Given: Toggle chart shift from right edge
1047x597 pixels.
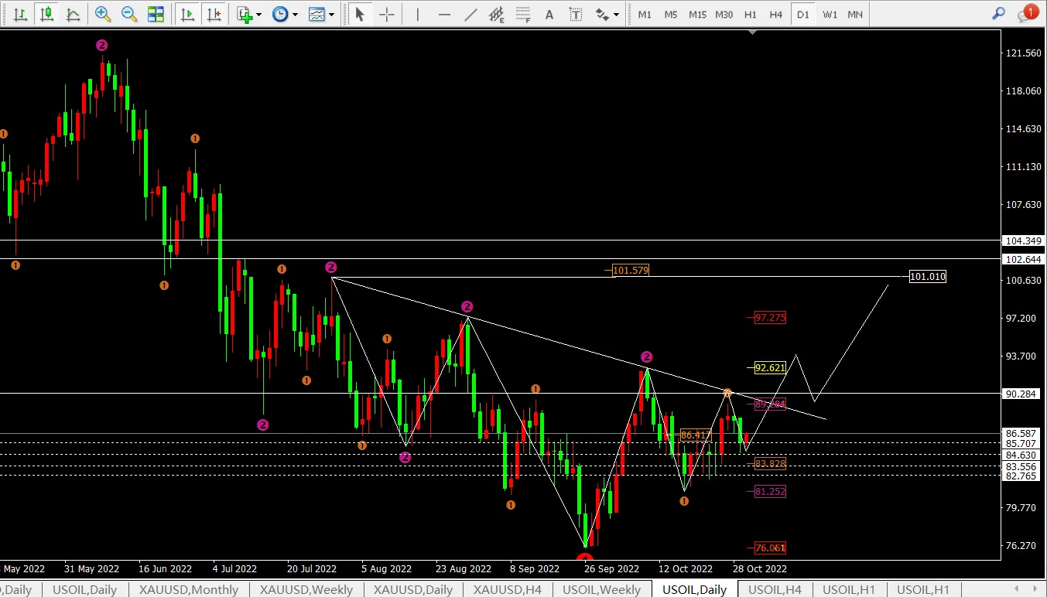Looking at the screenshot, I should [214, 14].
